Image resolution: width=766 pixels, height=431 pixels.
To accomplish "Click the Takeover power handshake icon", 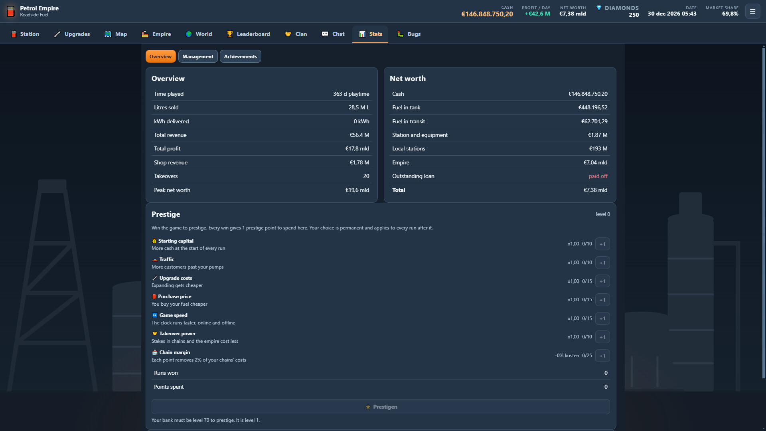I will (x=155, y=334).
